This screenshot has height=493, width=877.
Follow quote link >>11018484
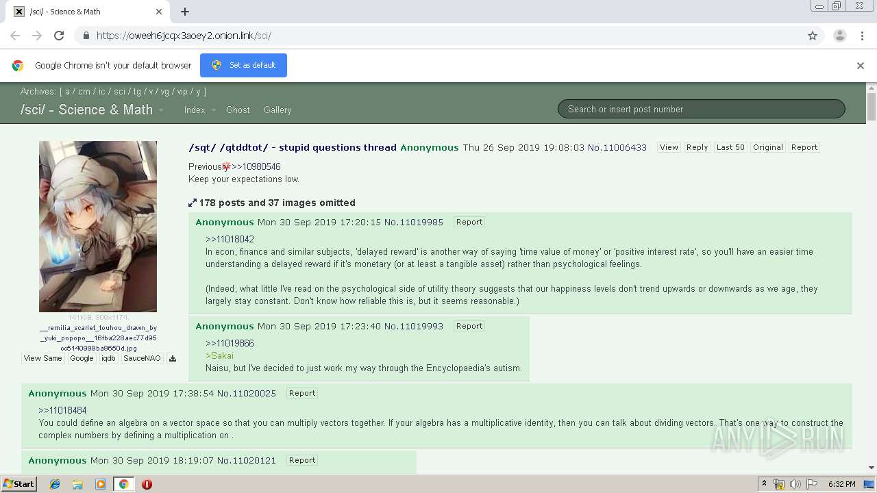pyautogui.click(x=62, y=410)
